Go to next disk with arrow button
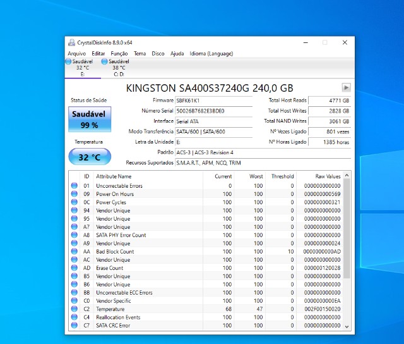 point(346,88)
